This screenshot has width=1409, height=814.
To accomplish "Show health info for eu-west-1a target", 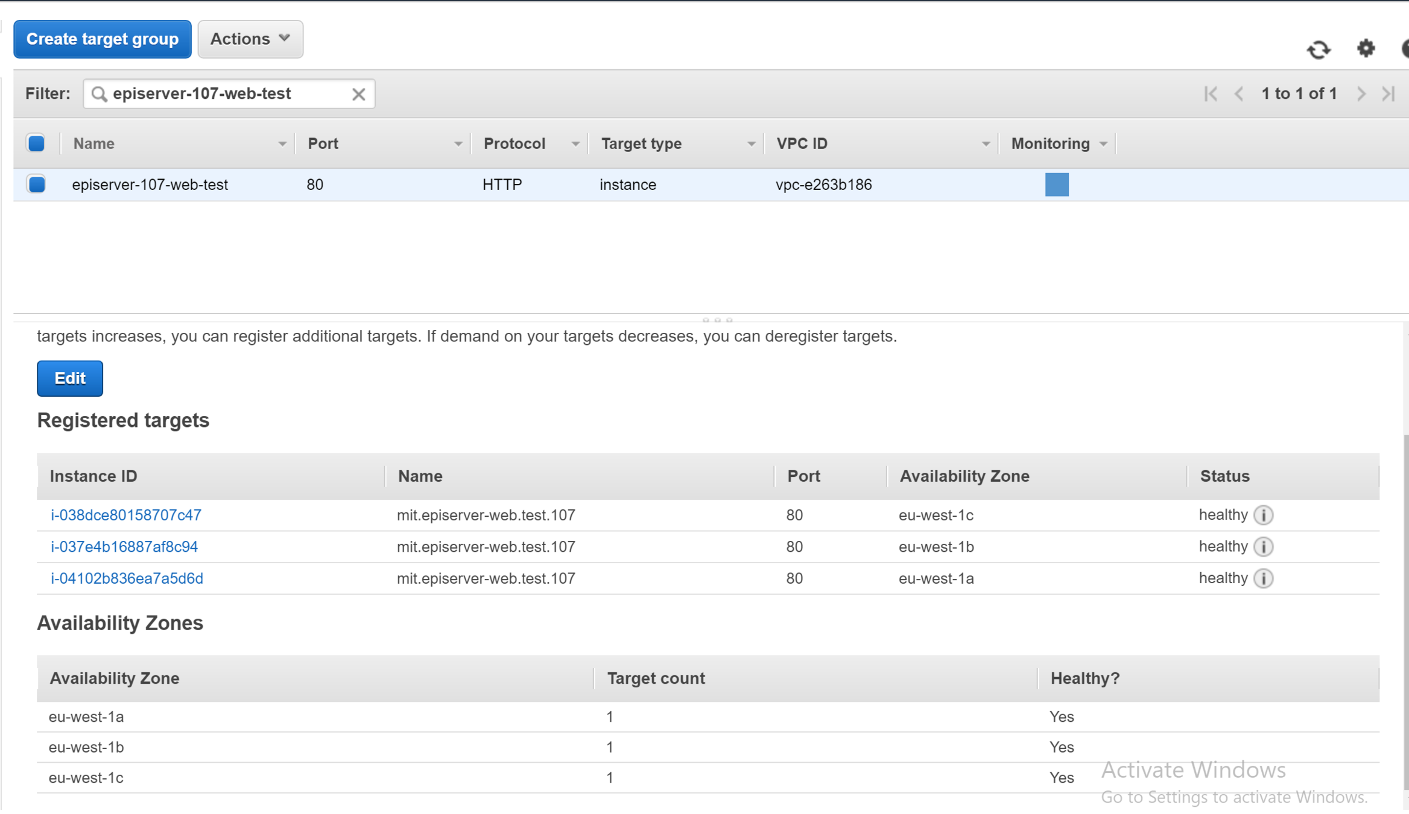I will (x=1263, y=578).
